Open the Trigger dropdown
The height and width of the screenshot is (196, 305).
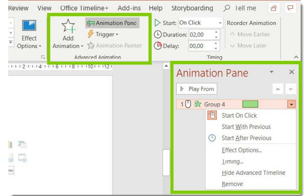(x=103, y=34)
